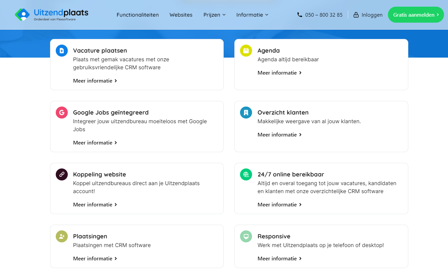Viewport: 448px width, 277px height.
Task: Open Meer informatie under Agenda
Action: 279,73
